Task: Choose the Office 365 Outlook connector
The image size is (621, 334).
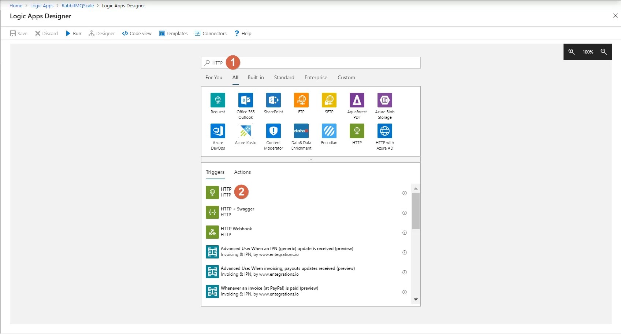Action: [x=246, y=100]
